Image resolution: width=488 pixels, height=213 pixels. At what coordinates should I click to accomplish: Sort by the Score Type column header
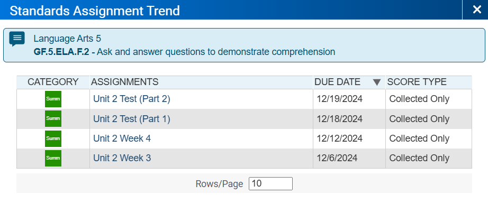click(x=417, y=82)
